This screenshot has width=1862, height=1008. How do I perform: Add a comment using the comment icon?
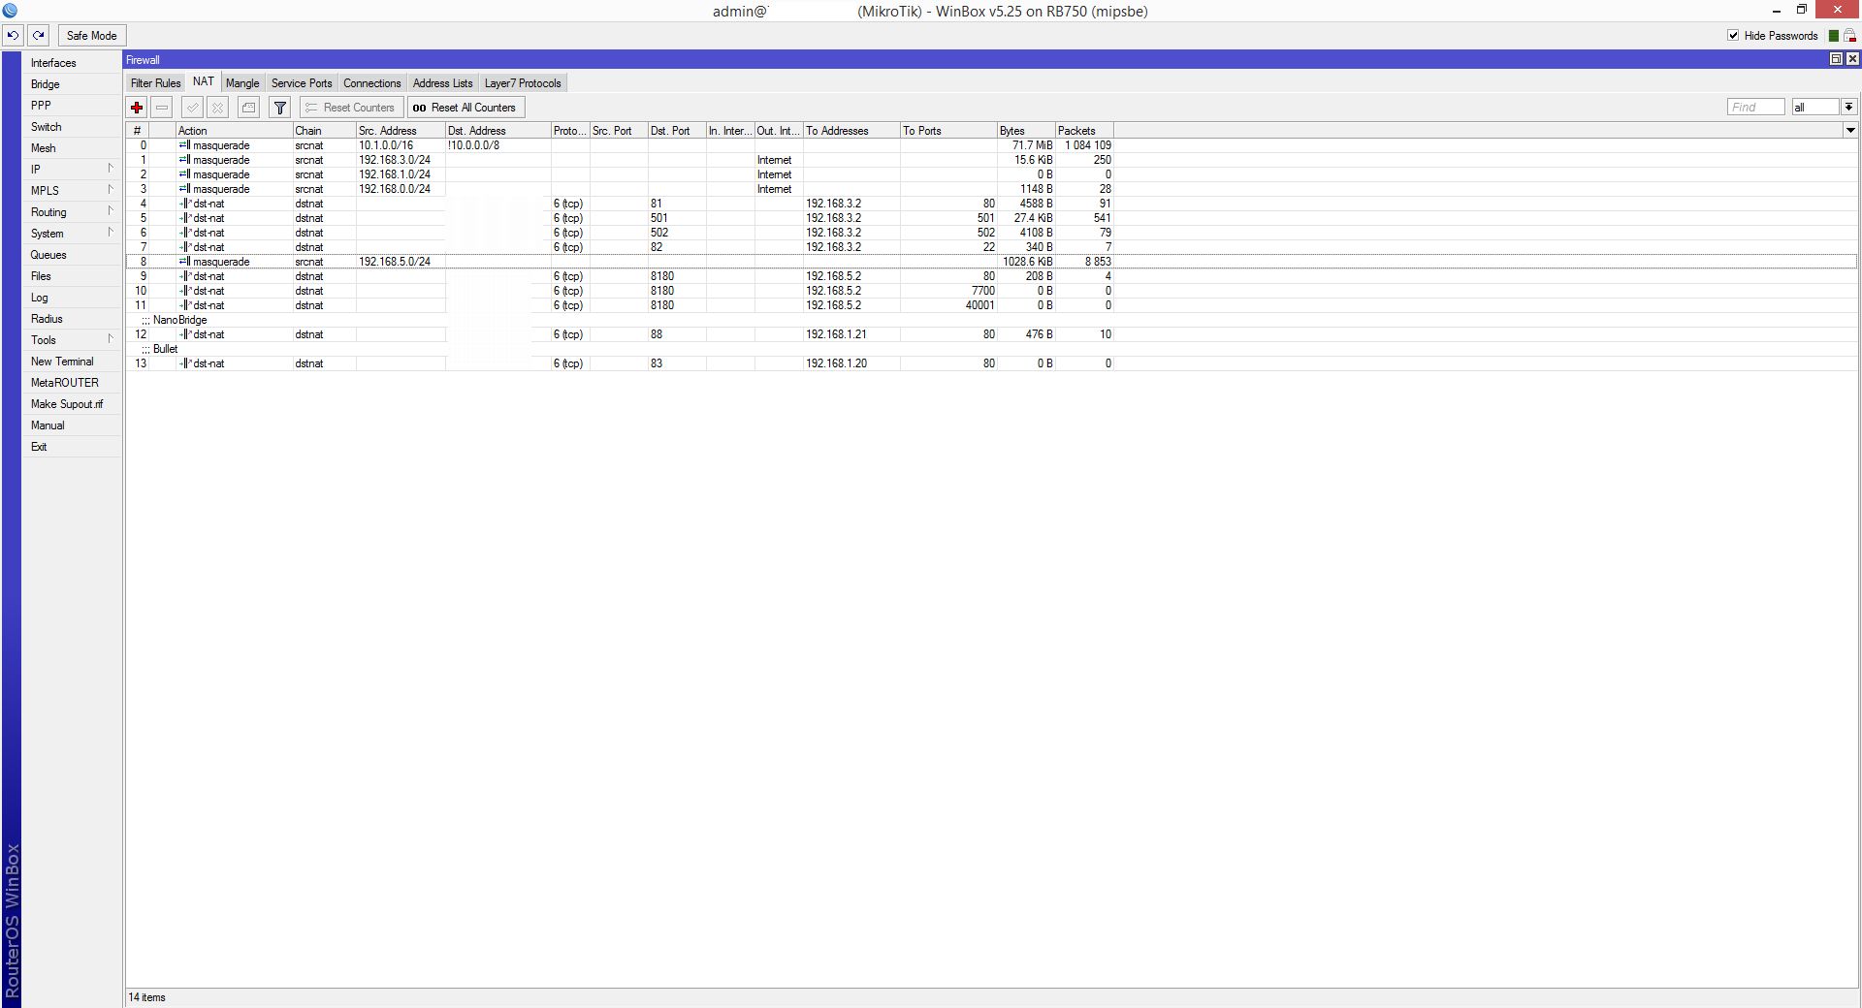click(x=248, y=108)
